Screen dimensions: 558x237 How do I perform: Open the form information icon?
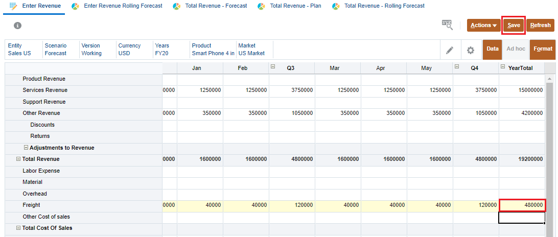click(x=17, y=26)
